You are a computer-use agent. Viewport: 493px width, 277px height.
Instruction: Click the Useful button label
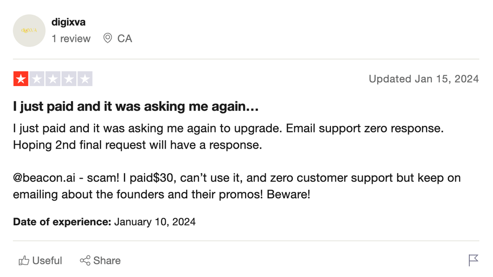pyautogui.click(x=47, y=261)
